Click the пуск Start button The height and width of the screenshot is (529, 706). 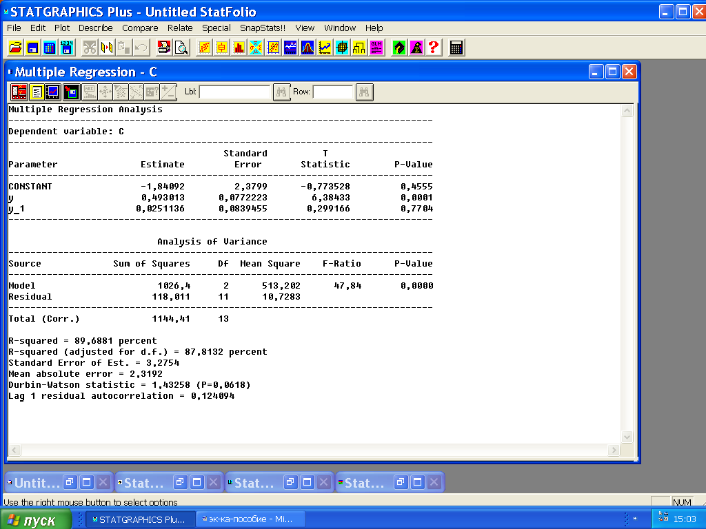(35, 519)
